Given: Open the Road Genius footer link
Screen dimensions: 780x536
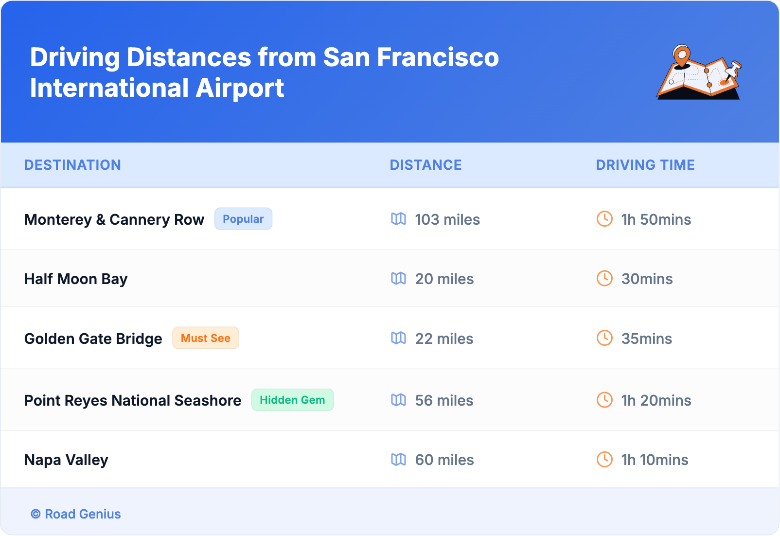Looking at the screenshot, I should pos(76,514).
